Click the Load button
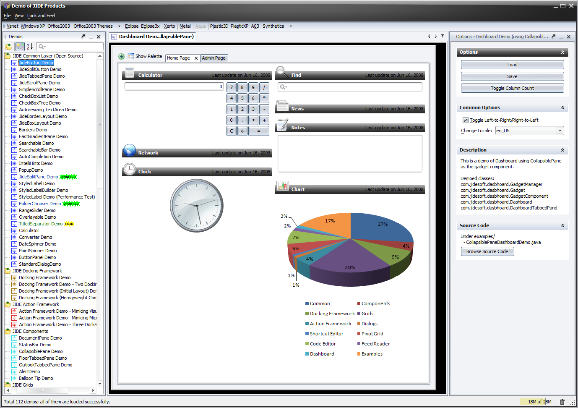 tap(512, 65)
